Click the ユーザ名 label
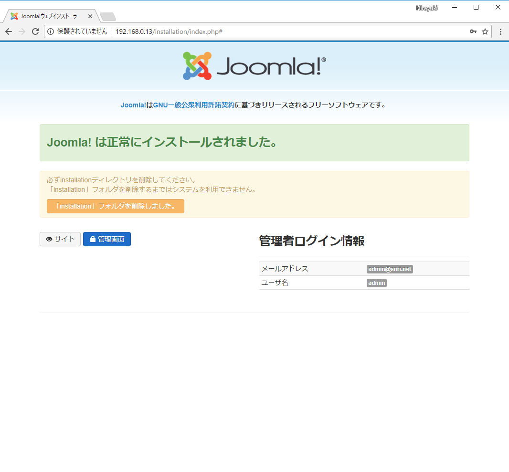509x472 pixels. point(275,283)
